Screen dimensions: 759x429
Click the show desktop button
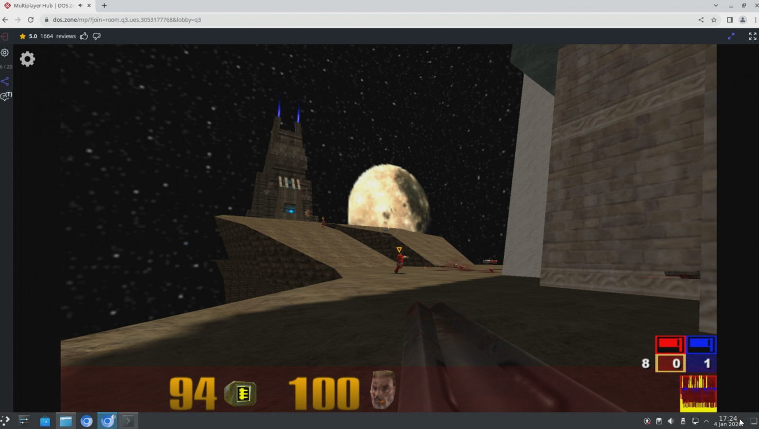(x=754, y=421)
